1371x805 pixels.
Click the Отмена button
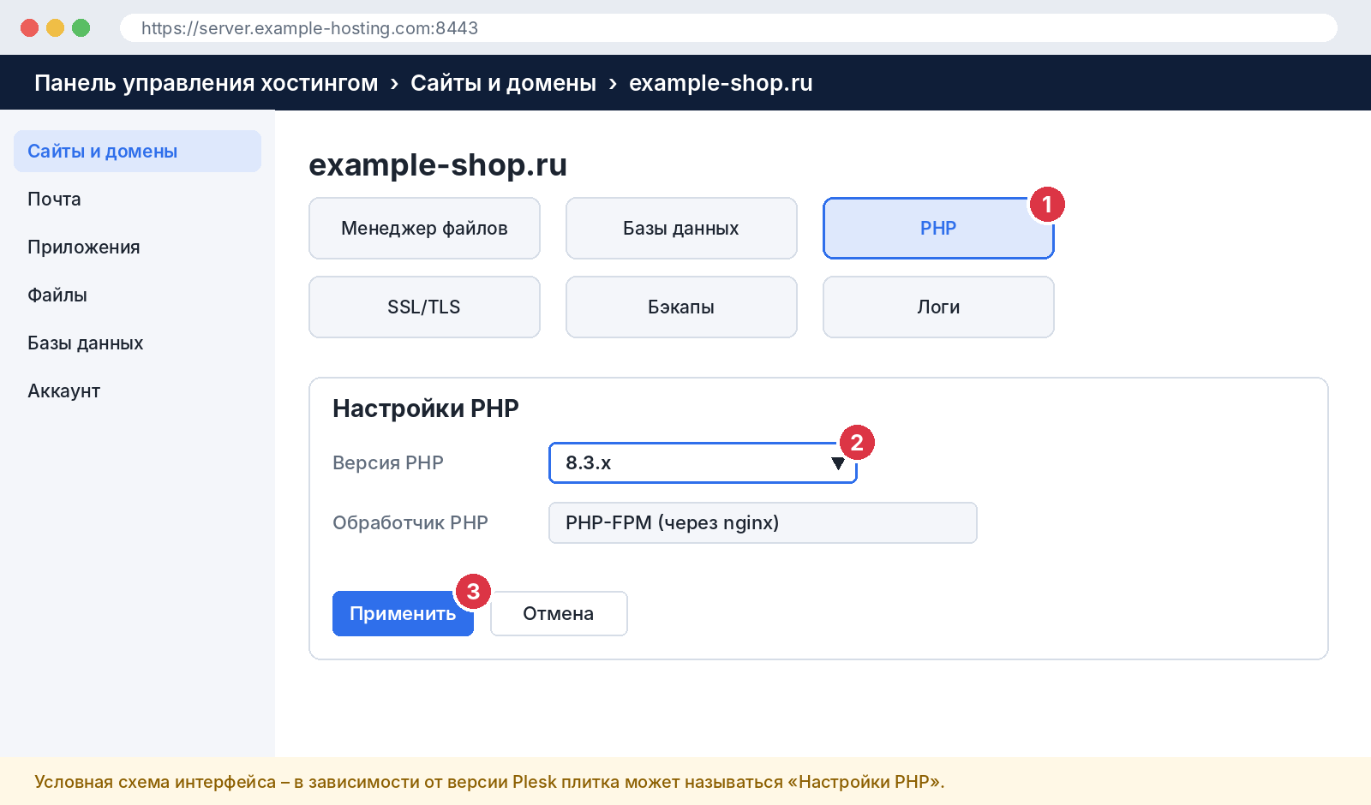click(559, 614)
